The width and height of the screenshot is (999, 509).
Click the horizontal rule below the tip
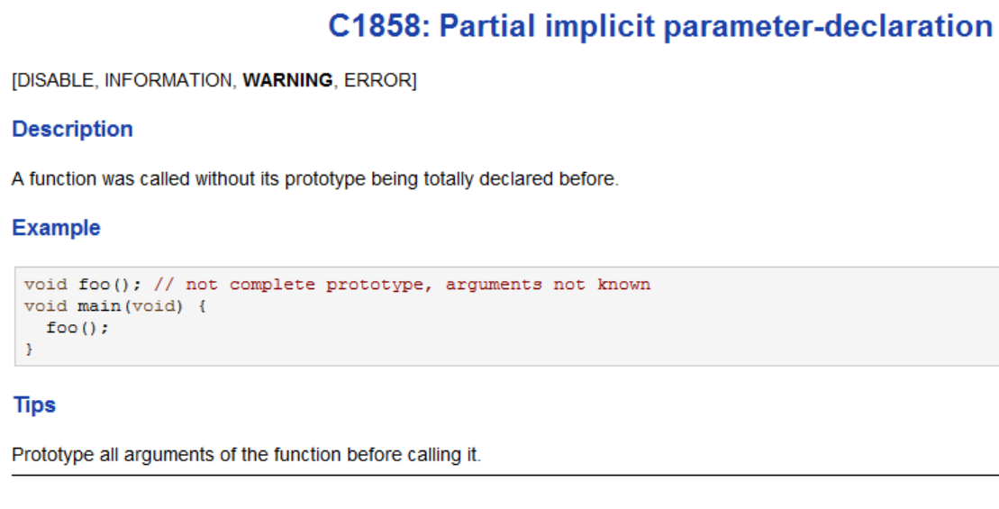[504, 474]
